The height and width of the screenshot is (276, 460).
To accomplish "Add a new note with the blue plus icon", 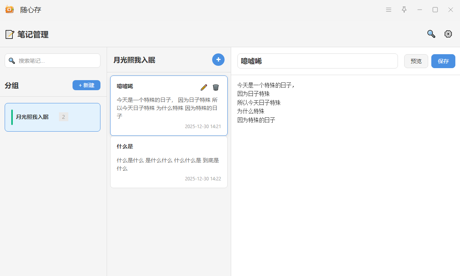I will 218,60.
